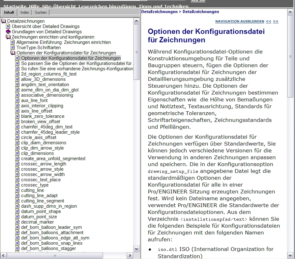The width and height of the screenshot is (295, 259).
Task: Click page icon for broken_view_offset
Action: (x=17, y=122)
